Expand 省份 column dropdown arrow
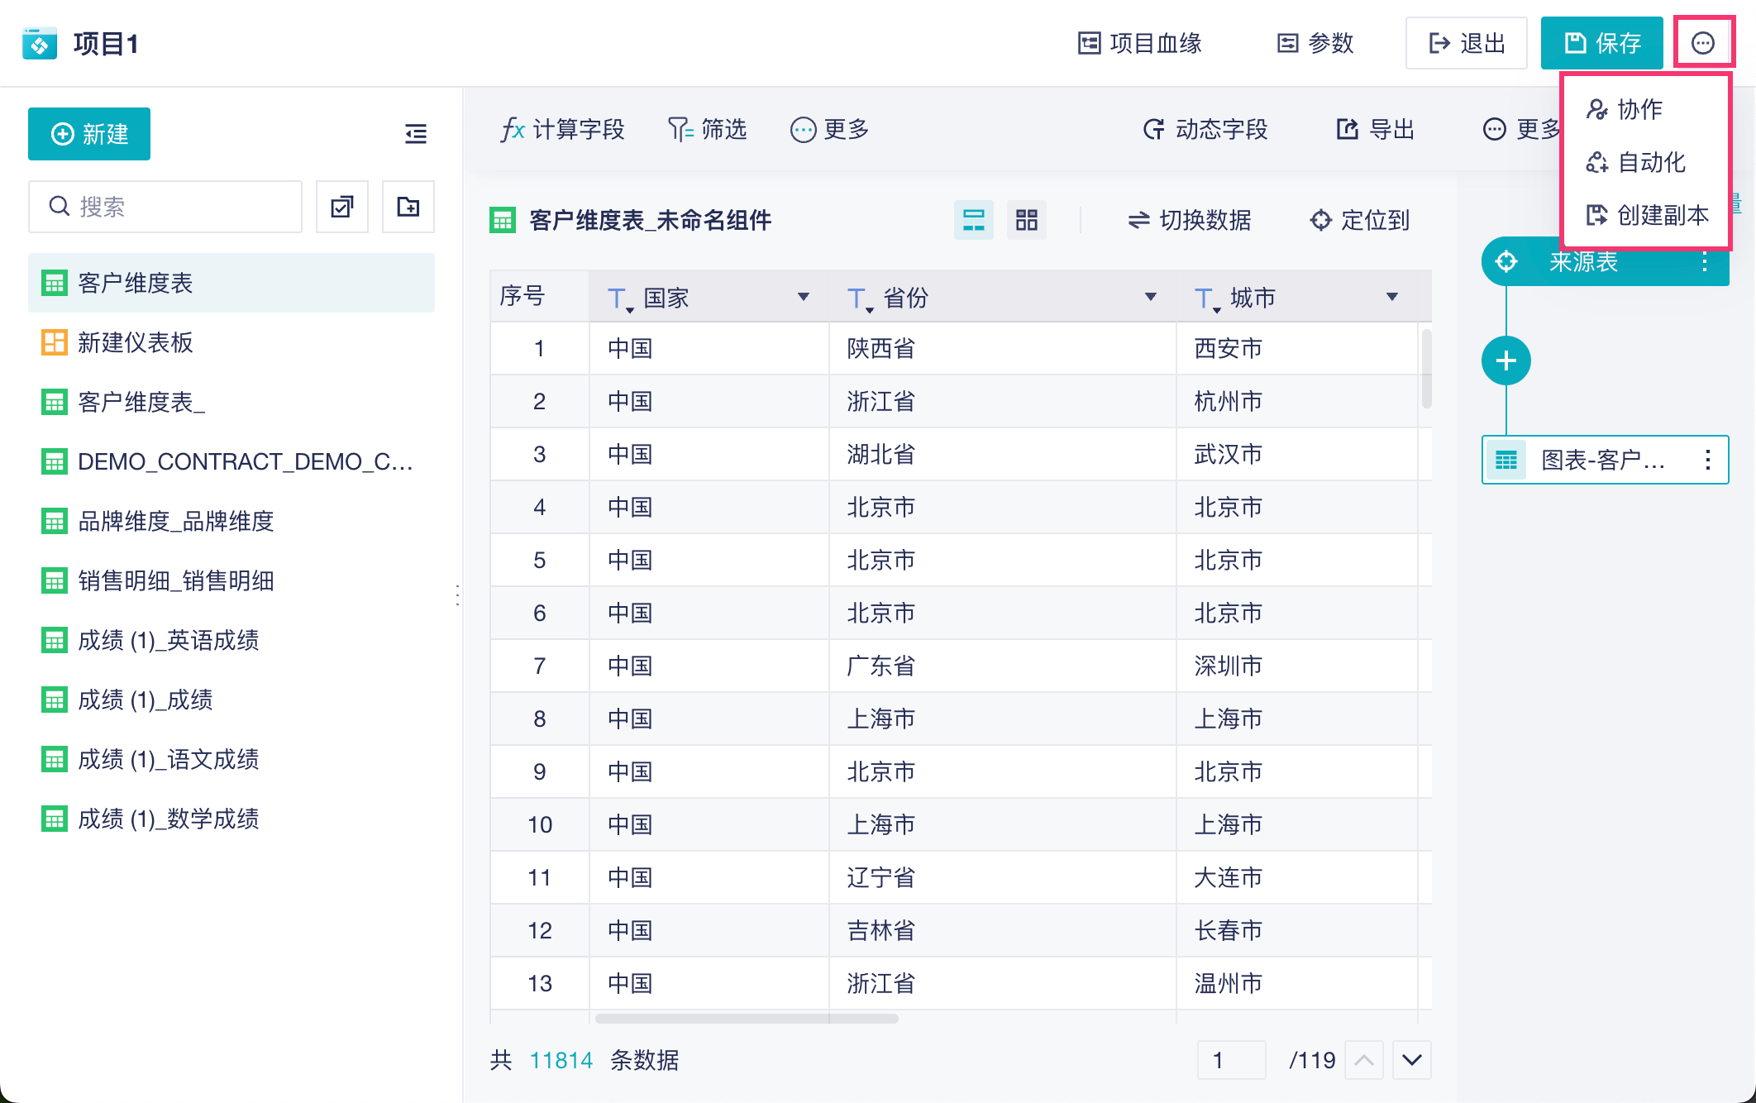The height and width of the screenshot is (1103, 1756). (1150, 297)
